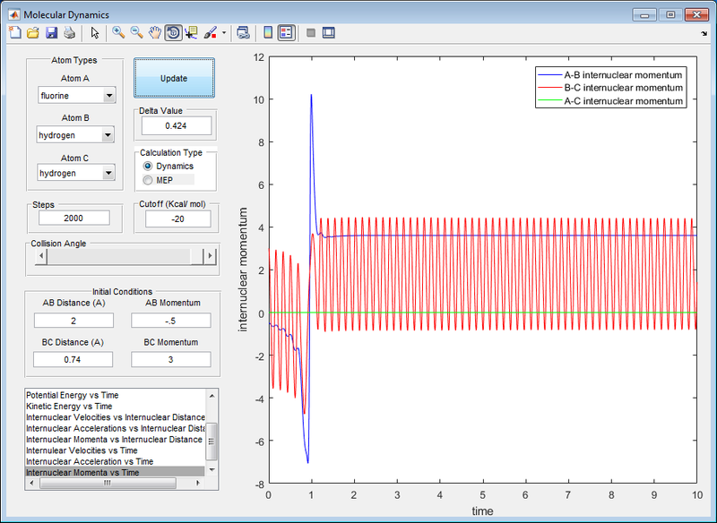The height and width of the screenshot is (523, 717).
Task: Click A-C internuclear momentum legend entry
Action: click(610, 101)
